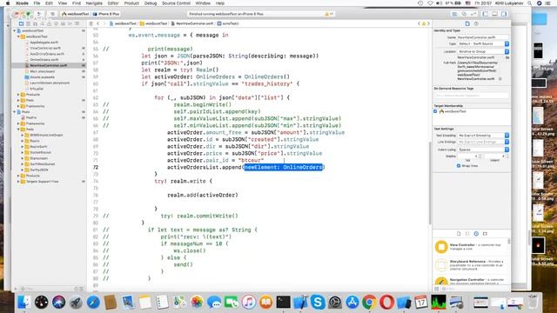This screenshot has width=557, height=313.
Task: Open Xcode icon in the Dock
Action: pos(300,302)
